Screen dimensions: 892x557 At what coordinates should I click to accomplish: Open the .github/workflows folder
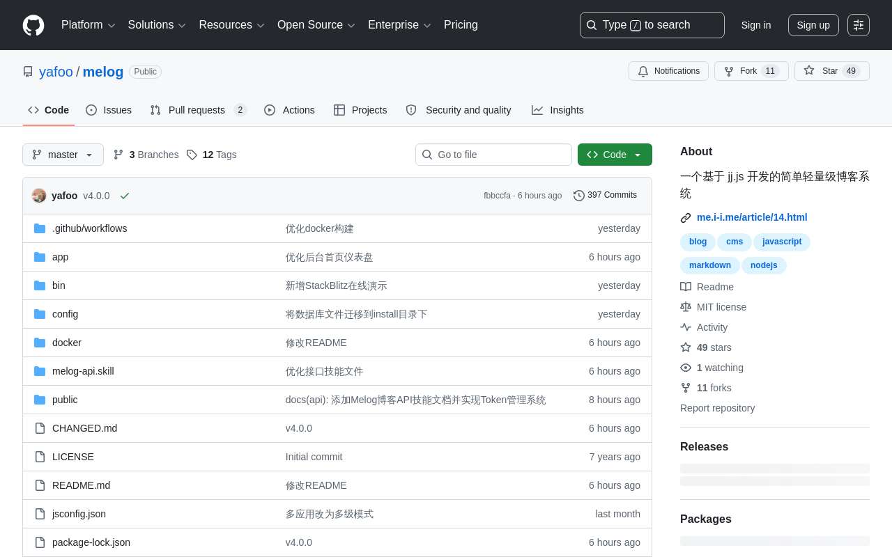89,228
